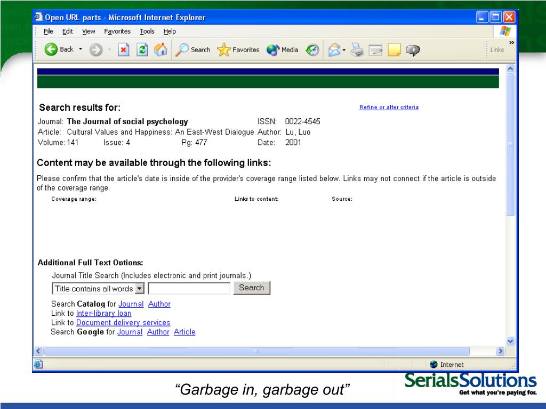Viewport: 546px width, 409px height.
Task: Search Catalog for Journal link
Action: tap(131, 304)
